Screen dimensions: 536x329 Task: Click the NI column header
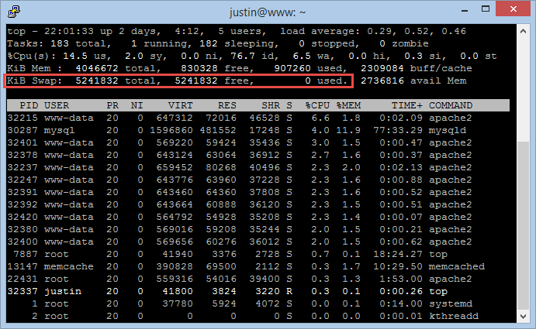tap(137, 105)
